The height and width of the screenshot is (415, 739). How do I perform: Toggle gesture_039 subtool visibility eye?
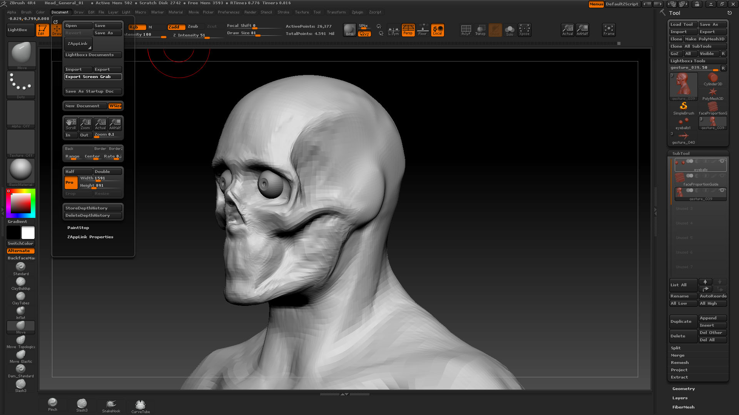(x=722, y=191)
